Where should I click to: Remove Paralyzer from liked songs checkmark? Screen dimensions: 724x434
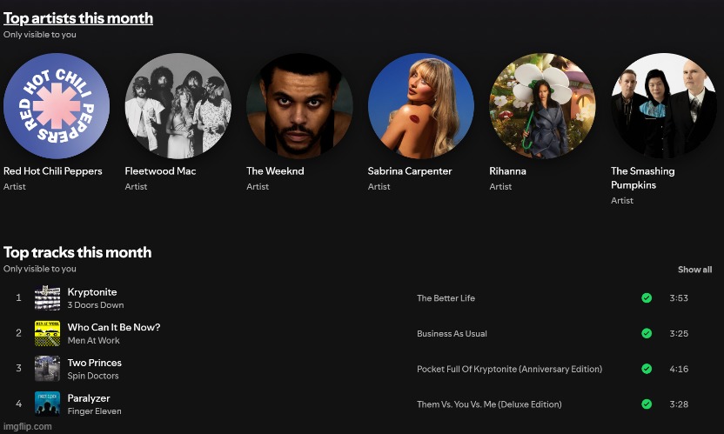click(647, 404)
